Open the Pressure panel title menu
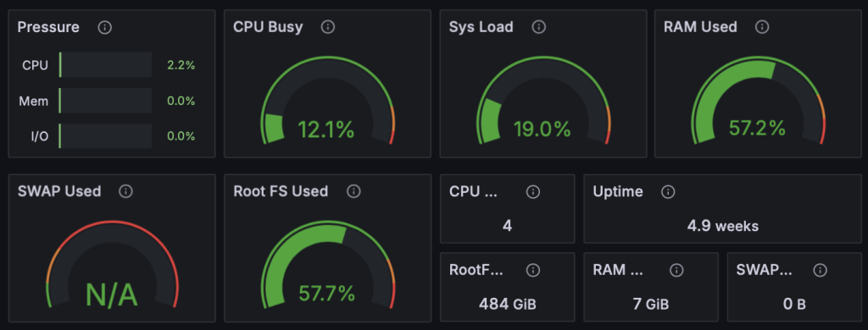 [x=48, y=27]
